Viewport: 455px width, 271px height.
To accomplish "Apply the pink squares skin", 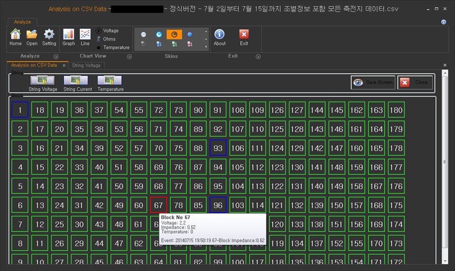I will [190, 44].
